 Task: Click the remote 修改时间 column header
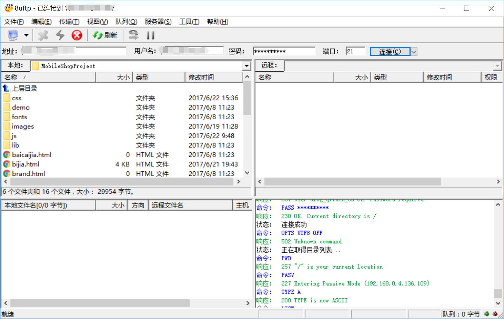[x=452, y=77]
